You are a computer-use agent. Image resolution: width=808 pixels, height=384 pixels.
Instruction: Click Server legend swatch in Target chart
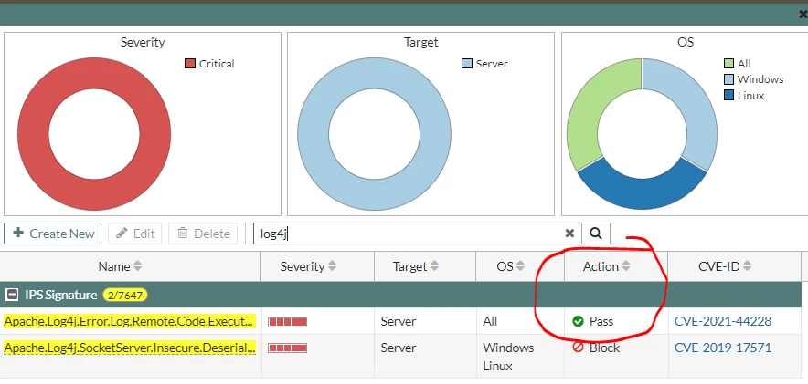pos(467,64)
